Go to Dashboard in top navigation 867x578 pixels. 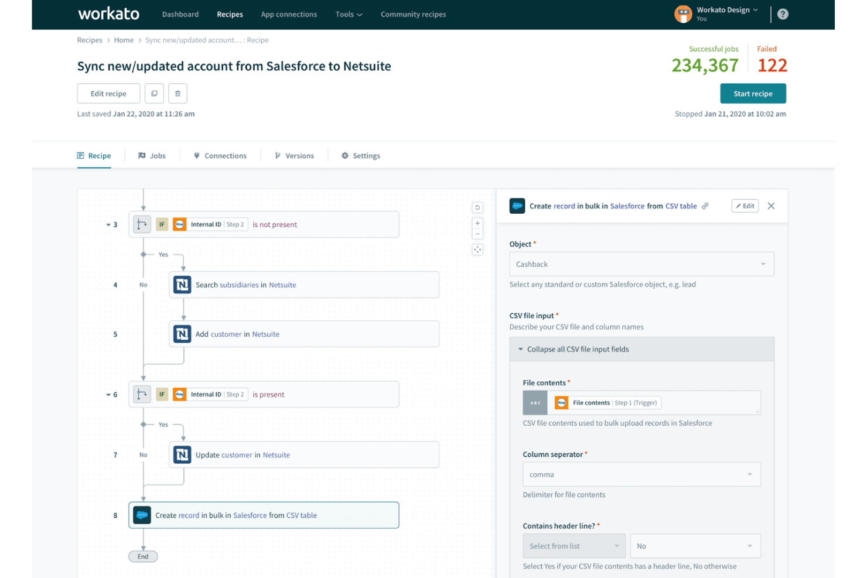tap(180, 14)
